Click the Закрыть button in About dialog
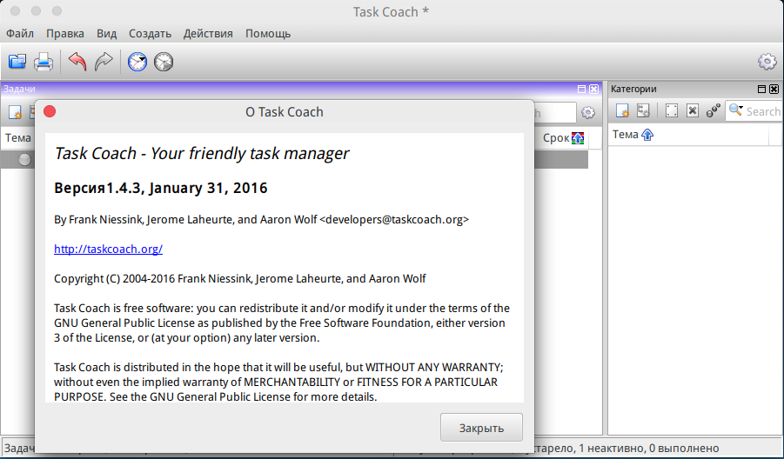 point(481,428)
